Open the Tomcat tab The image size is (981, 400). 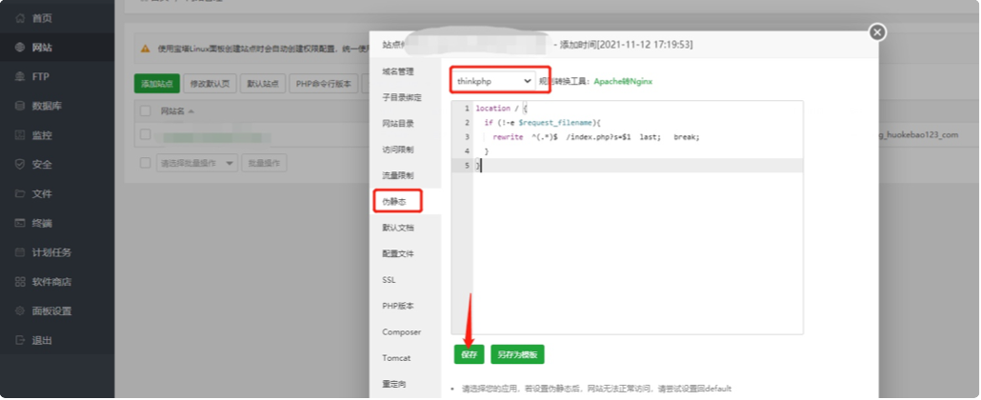(x=396, y=358)
